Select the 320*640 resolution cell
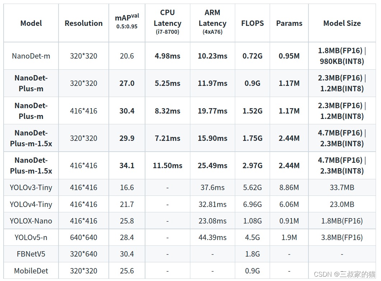This screenshot has height=281, width=381. pos(84,254)
